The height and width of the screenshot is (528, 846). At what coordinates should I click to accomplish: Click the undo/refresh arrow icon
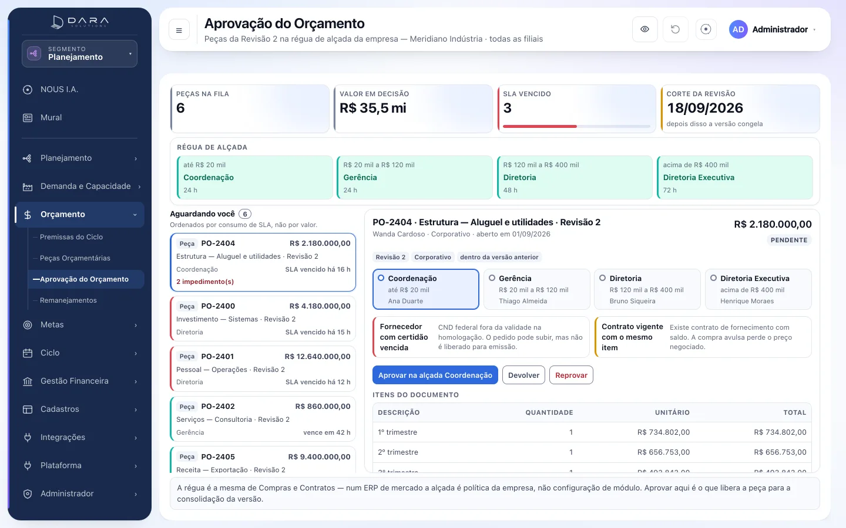click(x=675, y=29)
